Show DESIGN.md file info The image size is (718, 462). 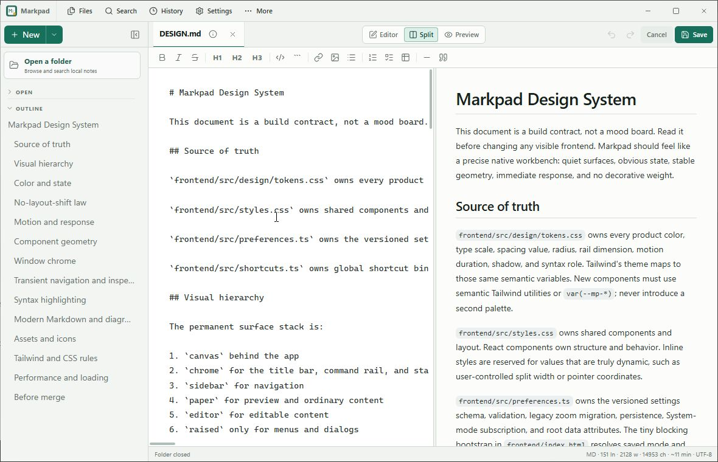click(x=213, y=34)
